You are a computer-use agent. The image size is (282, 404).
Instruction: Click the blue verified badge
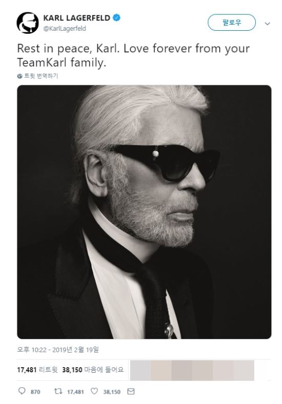[116, 18]
